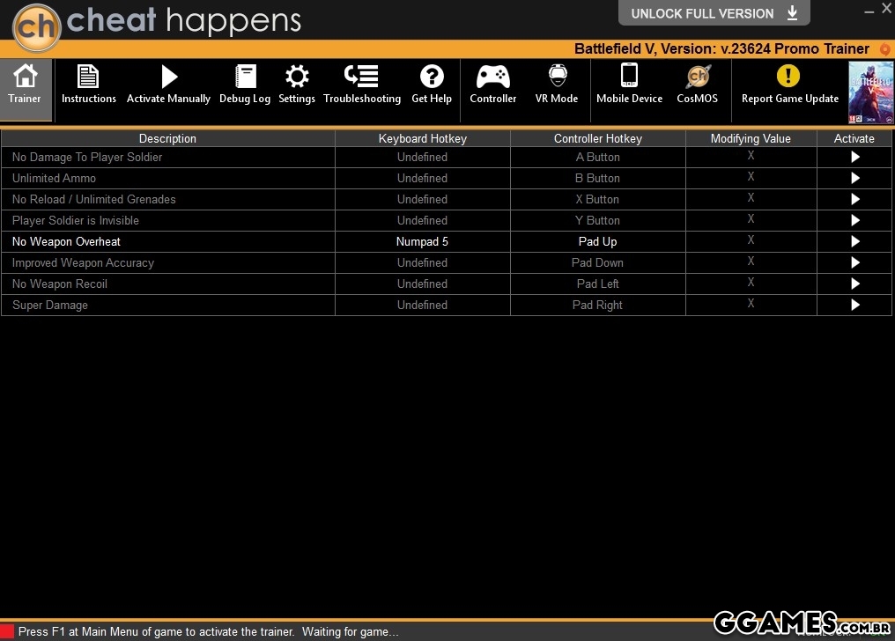Screen dimensions: 895x641
Task: Activate No Weapon Overheat cheat
Action: point(854,241)
